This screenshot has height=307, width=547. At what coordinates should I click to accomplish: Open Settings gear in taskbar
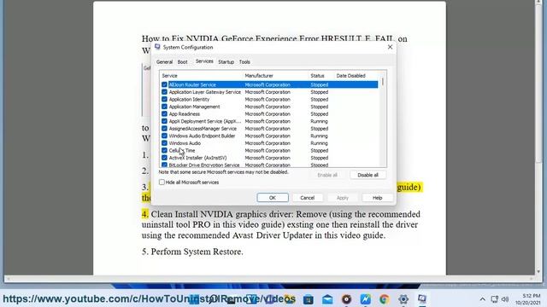(x=403, y=299)
